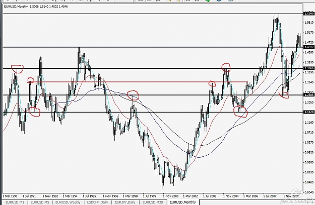Click the 1 Jul 1999 date label
This screenshot has height=205, width=315.
[x=151, y=196]
